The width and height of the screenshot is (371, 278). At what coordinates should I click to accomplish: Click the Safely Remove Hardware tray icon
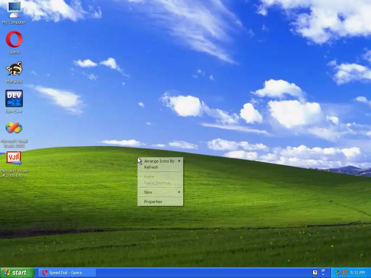[x=337, y=273]
